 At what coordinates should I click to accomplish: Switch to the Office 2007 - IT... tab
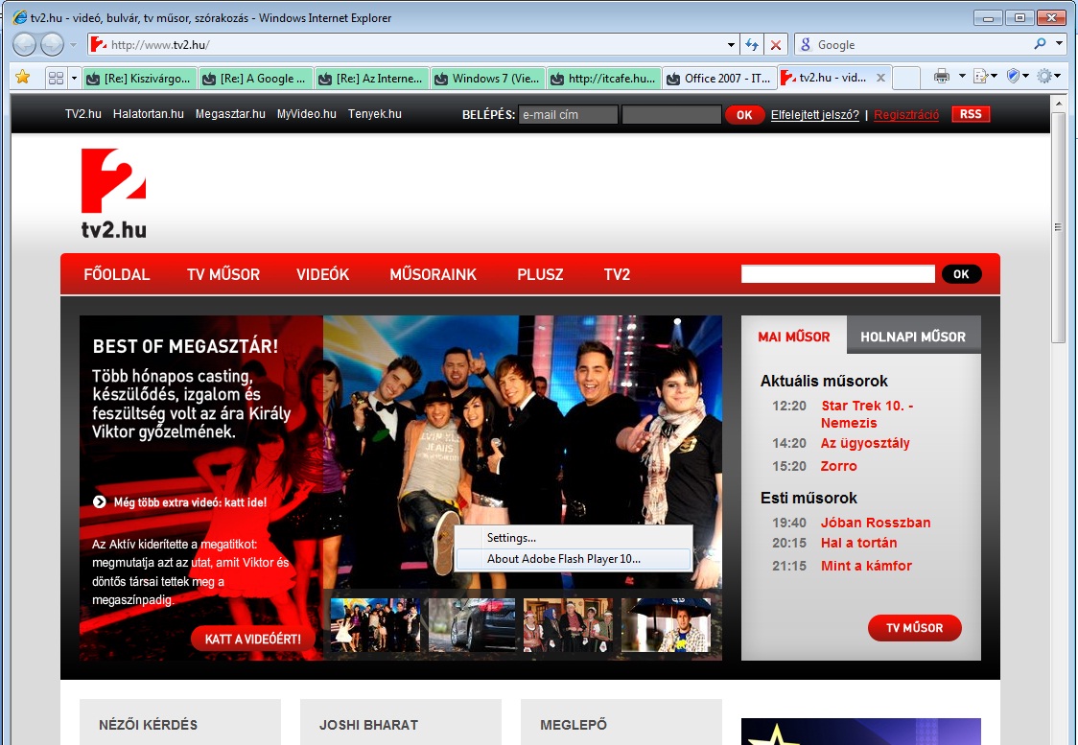pyautogui.click(x=720, y=79)
